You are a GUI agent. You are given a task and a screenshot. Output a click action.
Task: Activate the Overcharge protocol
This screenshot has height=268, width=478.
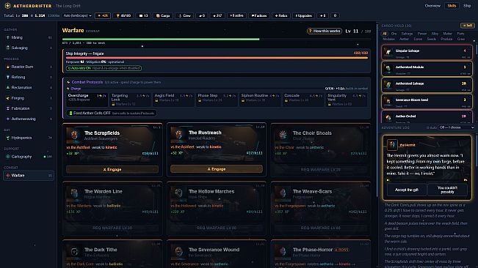87,100
